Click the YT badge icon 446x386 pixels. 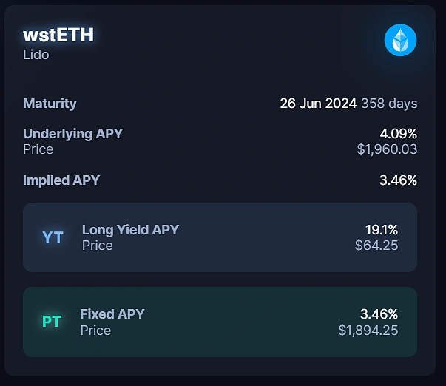[x=53, y=237]
